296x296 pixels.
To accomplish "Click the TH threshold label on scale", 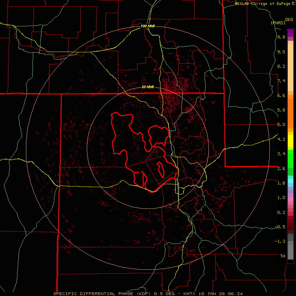I will (283, 256).
